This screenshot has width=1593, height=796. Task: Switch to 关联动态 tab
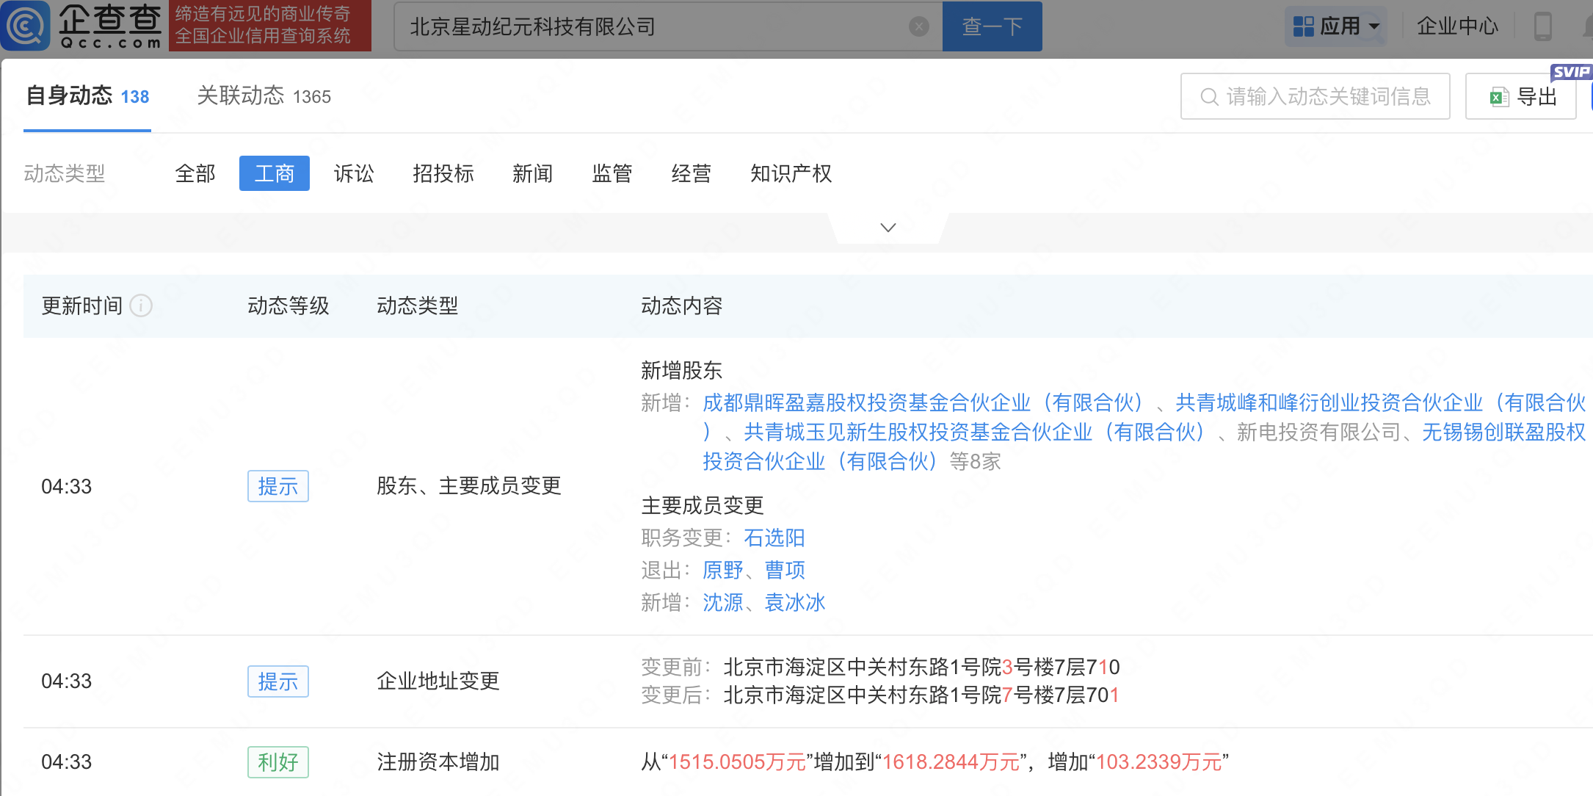point(264,96)
